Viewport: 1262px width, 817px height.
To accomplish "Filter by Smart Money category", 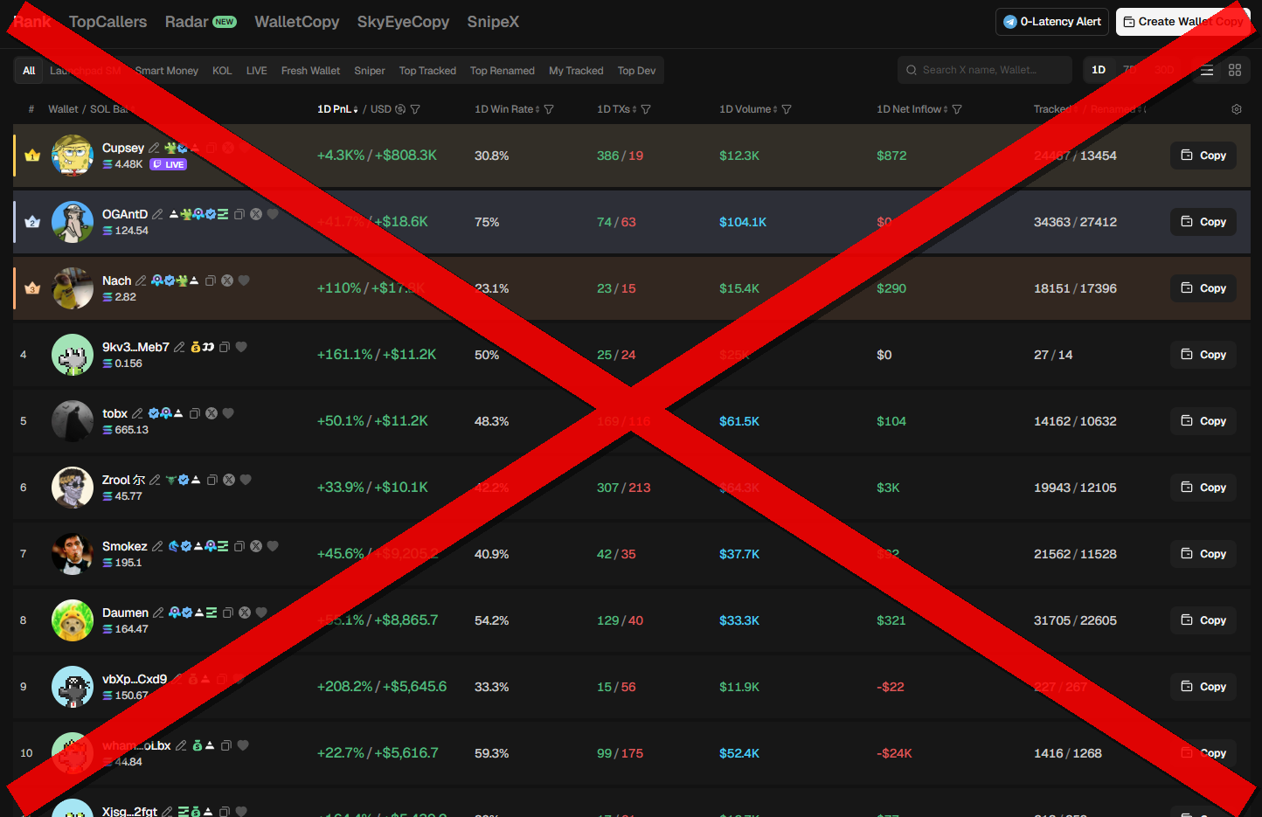I will (x=167, y=71).
